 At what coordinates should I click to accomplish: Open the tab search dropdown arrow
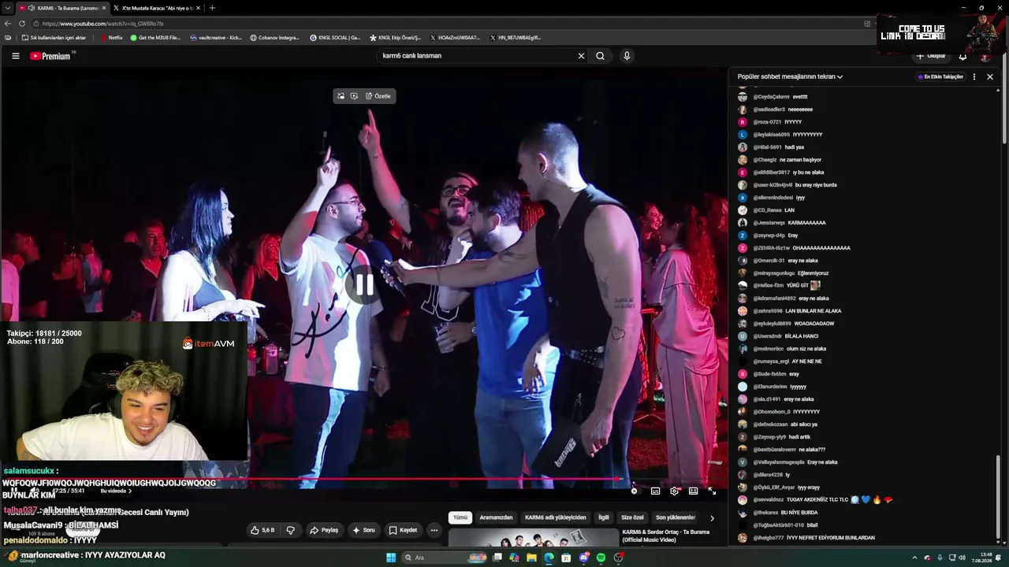(7, 8)
